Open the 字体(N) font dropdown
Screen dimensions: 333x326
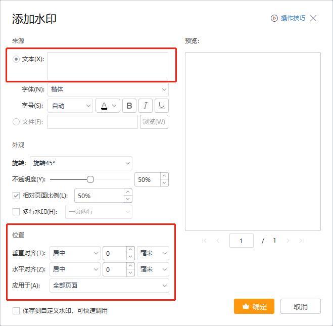pos(108,89)
